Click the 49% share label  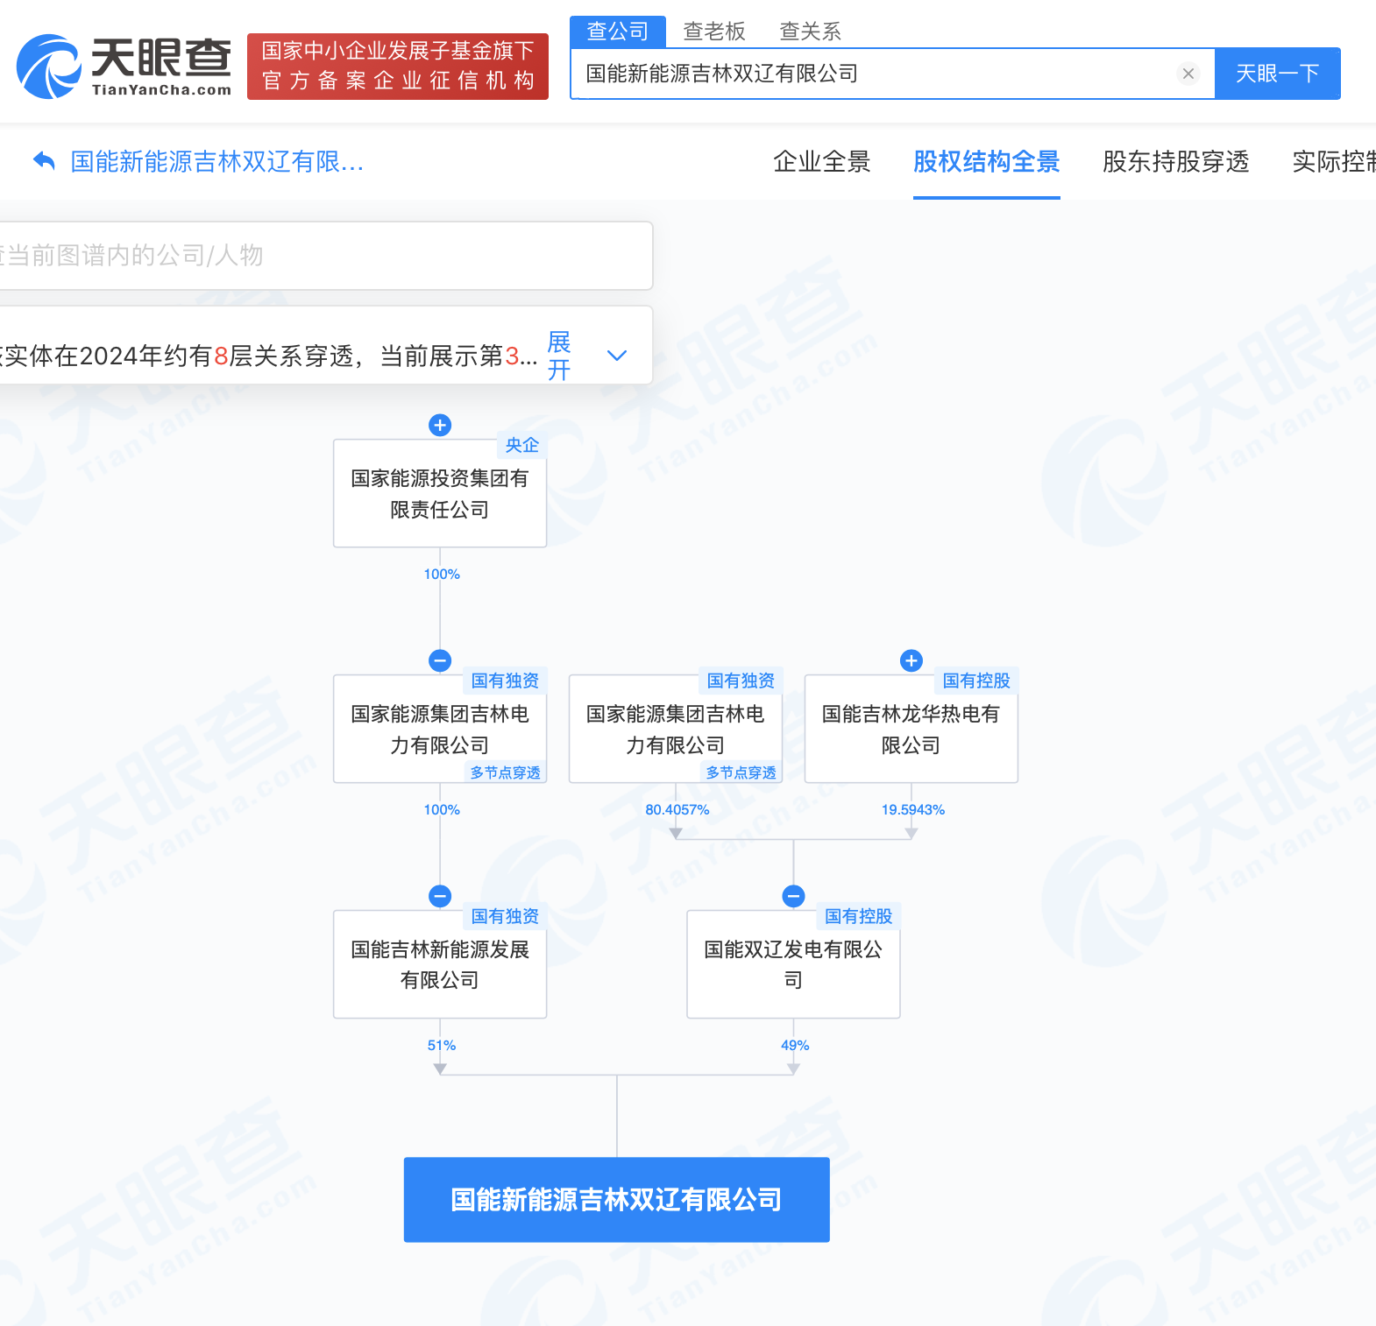[795, 1046]
